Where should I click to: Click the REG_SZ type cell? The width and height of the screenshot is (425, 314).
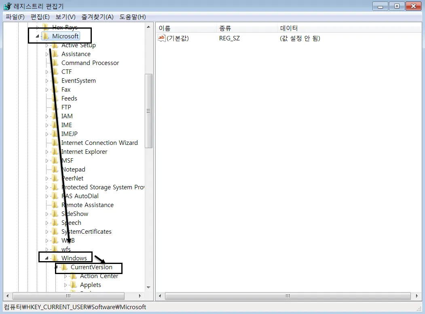229,38
